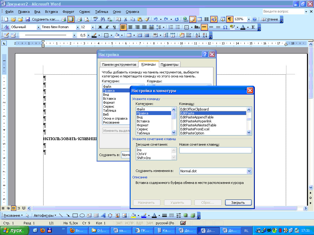Click the New document icon
Image resolution: width=314 pixels, height=235 pixels.
6,19
